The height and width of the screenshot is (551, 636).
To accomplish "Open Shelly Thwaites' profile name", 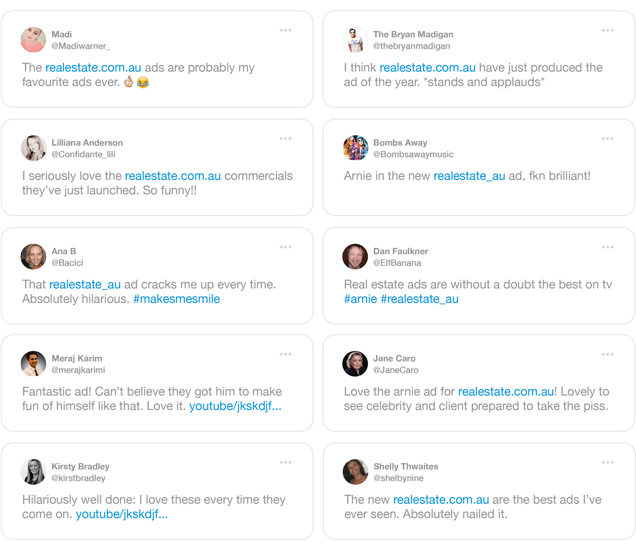I will point(406,467).
